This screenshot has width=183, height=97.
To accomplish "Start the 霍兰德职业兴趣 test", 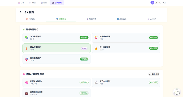I will (x=84, y=93).
